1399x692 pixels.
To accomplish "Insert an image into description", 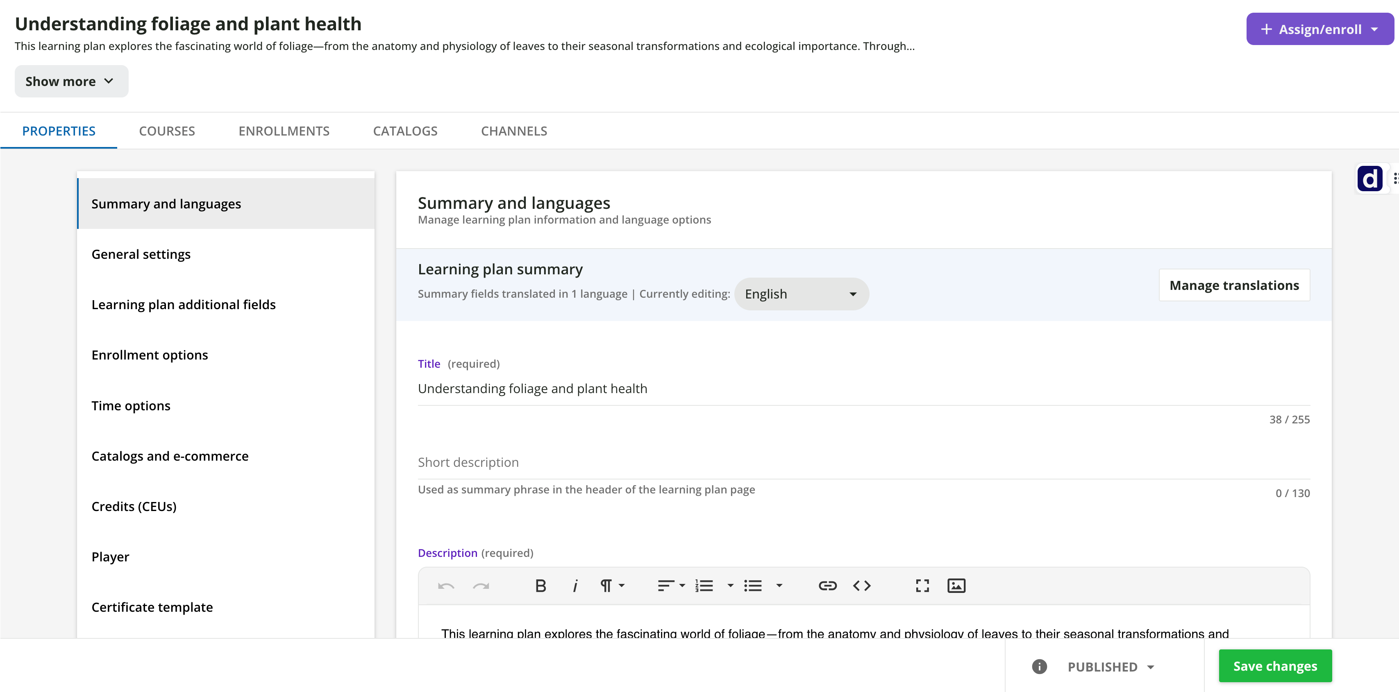I will click(x=956, y=586).
